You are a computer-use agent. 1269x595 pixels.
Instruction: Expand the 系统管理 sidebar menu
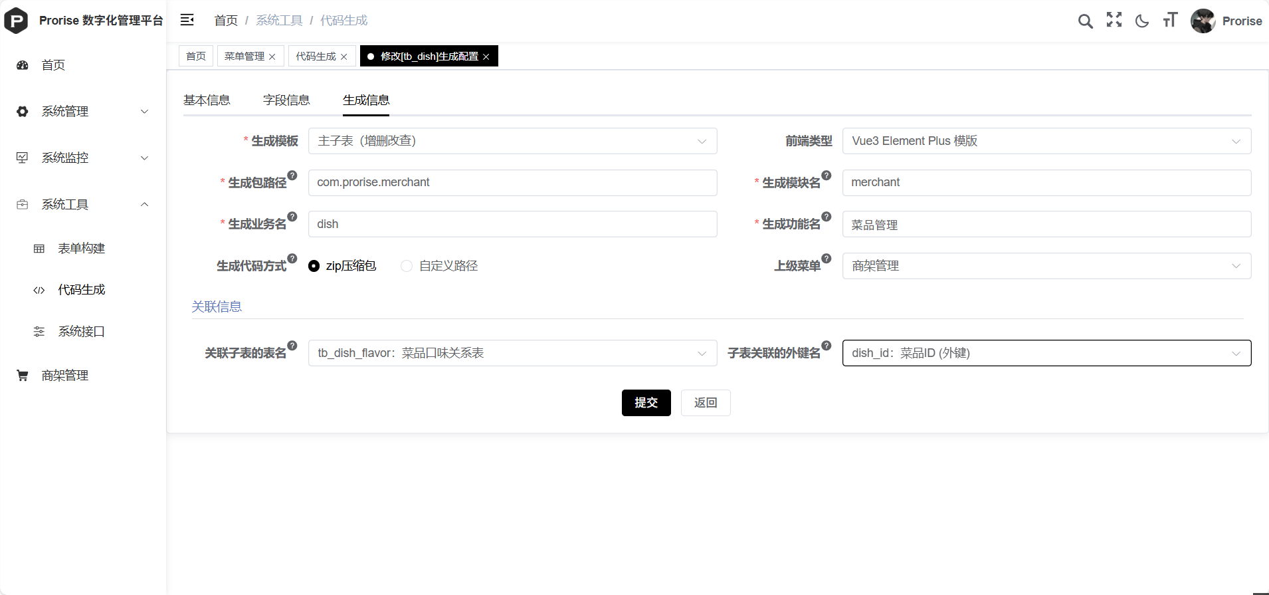[x=83, y=112]
